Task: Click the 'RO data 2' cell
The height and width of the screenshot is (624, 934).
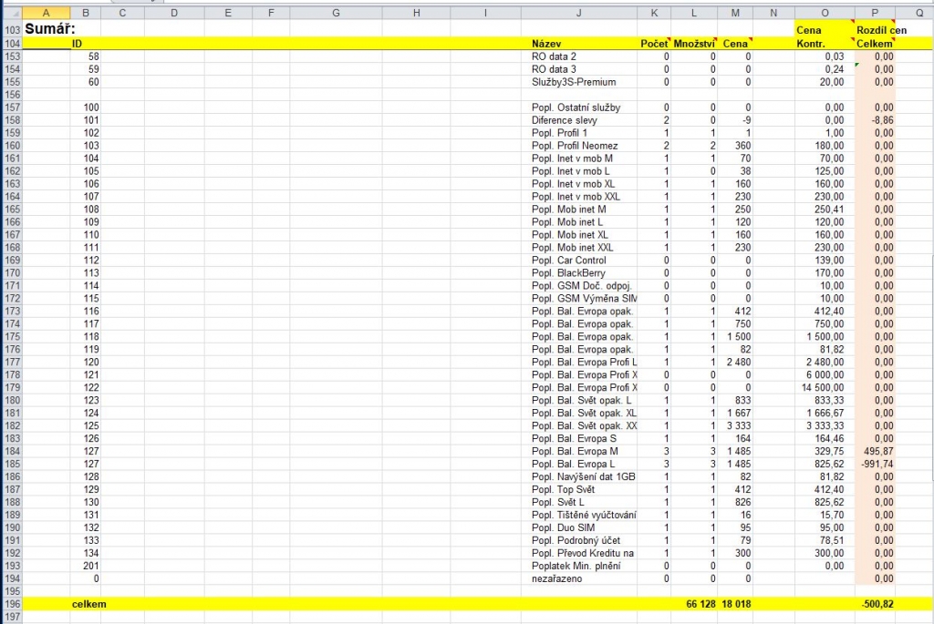Action: point(578,56)
